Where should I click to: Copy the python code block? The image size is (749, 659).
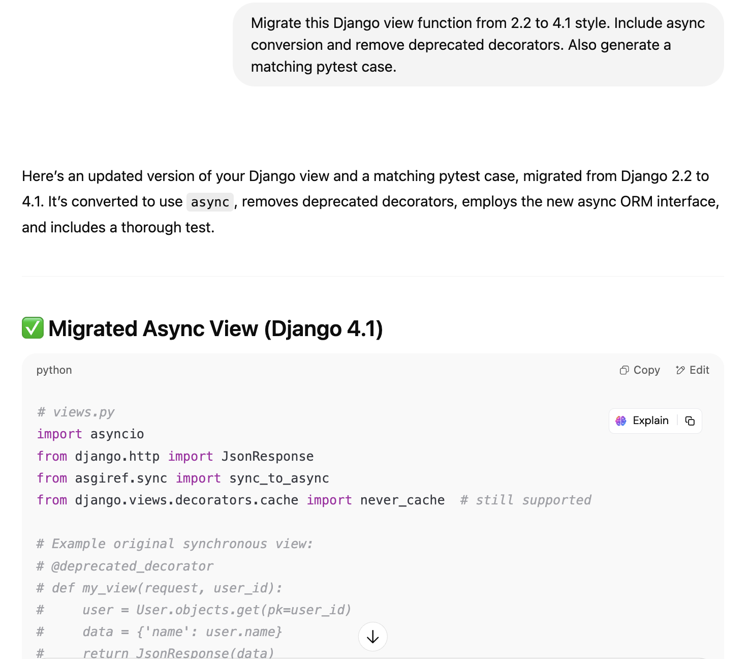click(x=640, y=370)
